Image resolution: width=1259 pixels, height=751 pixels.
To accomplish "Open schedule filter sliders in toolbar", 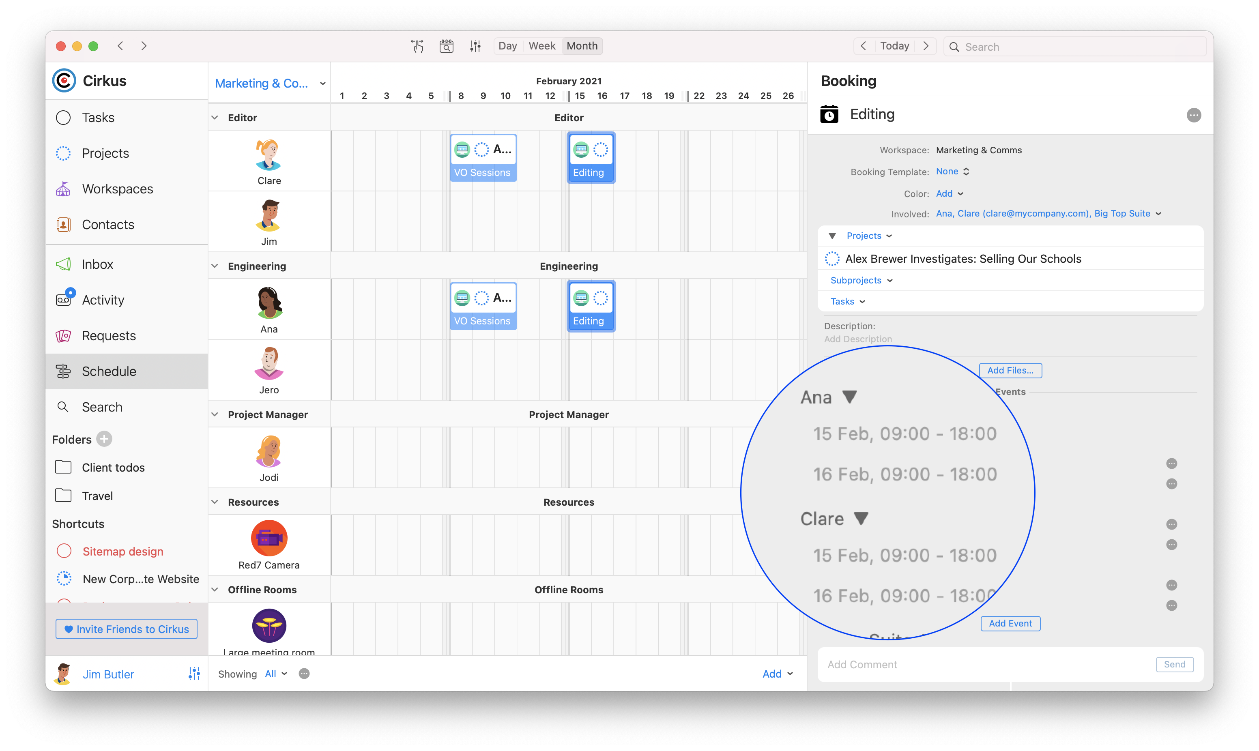I will 475,46.
